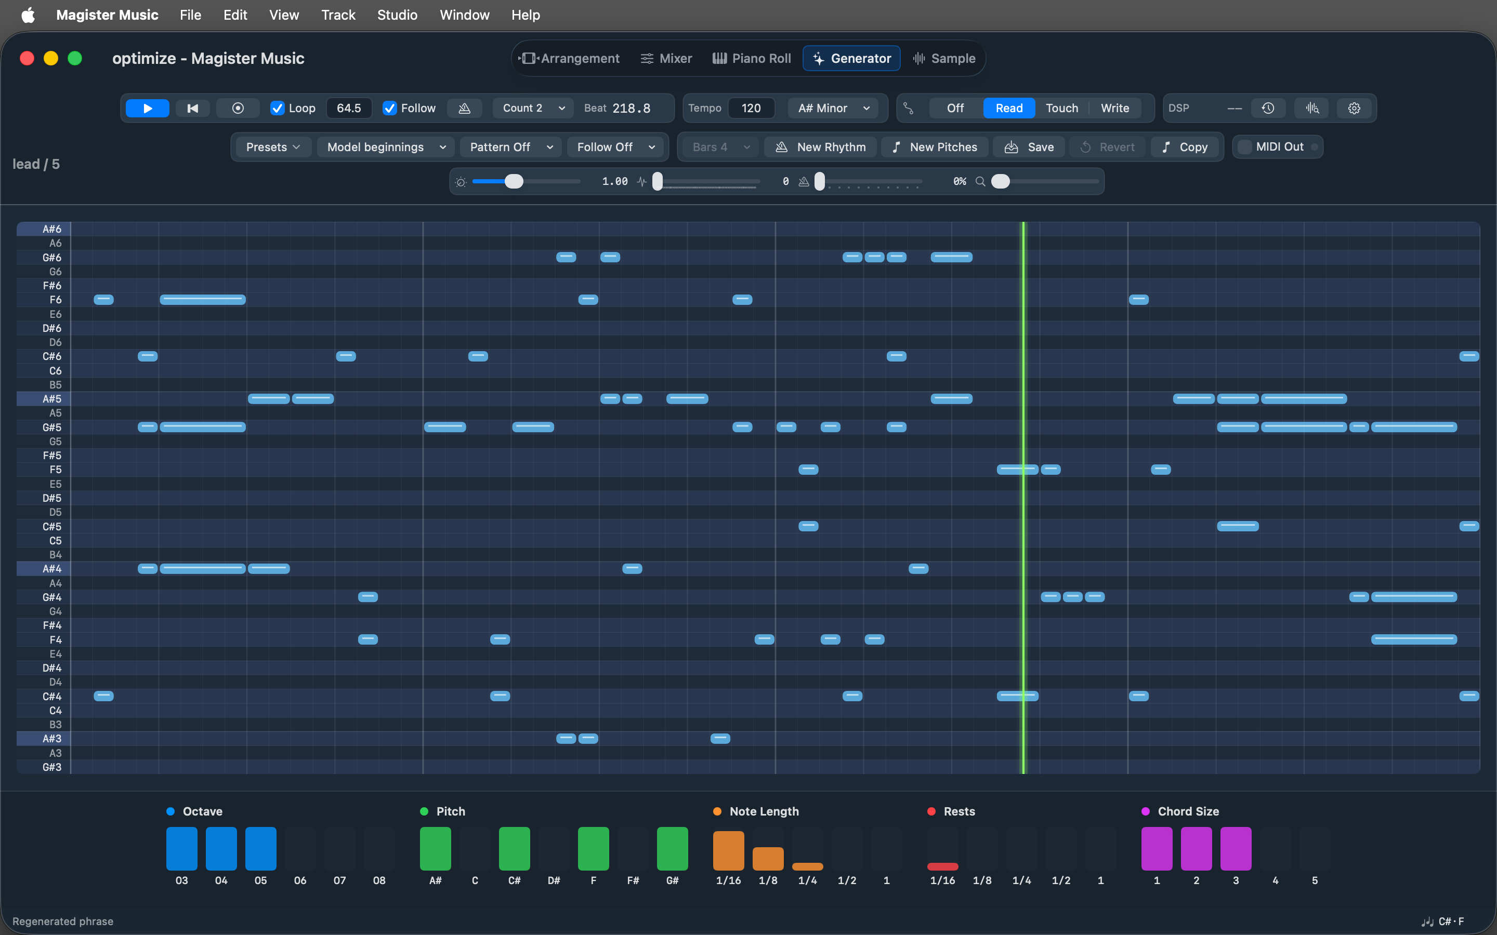This screenshot has width=1497, height=935.
Task: Click the metronome icon beside 0% slider
Action: 804,182
